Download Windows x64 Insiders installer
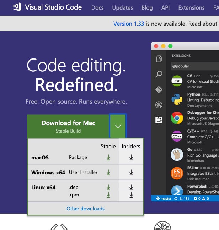 [x=131, y=173]
